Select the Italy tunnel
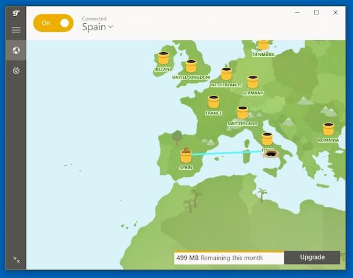Viewport: 353px width, 278px height. (267, 139)
